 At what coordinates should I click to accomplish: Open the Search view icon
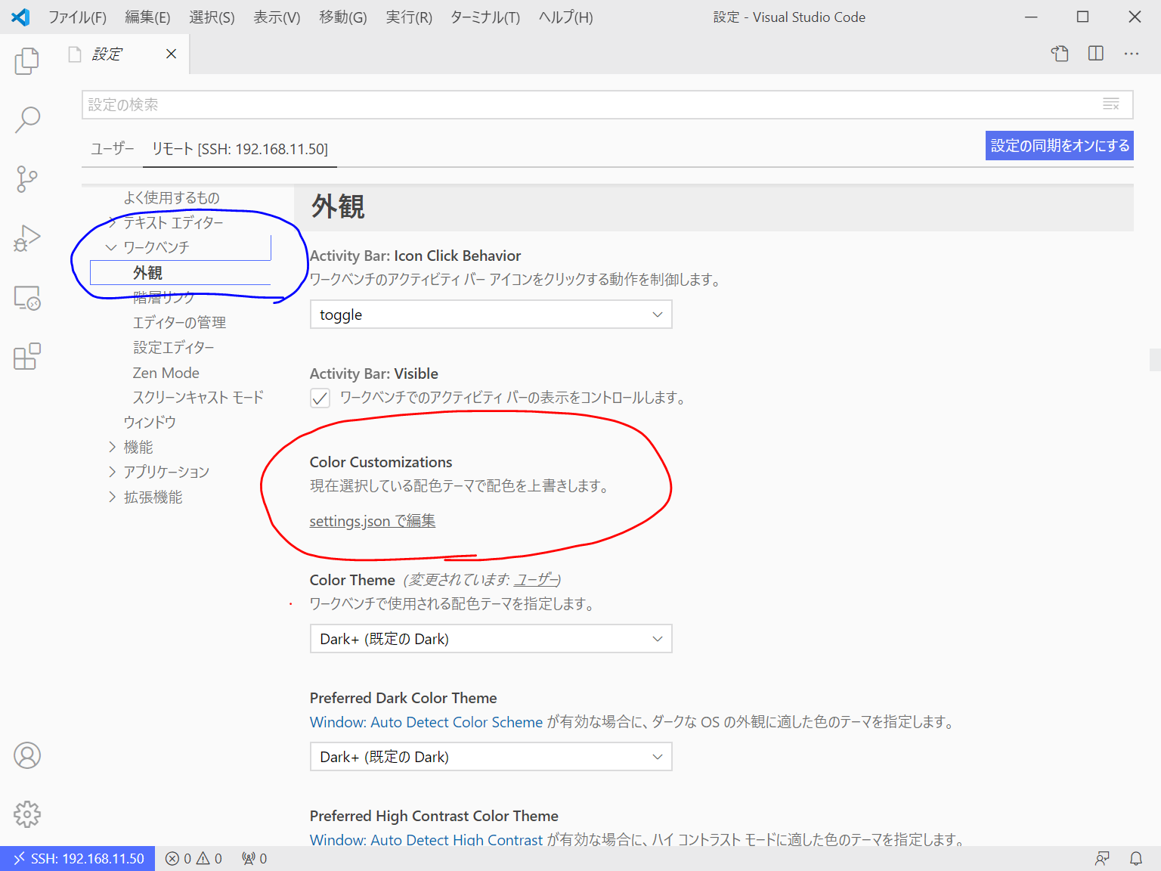point(27,119)
